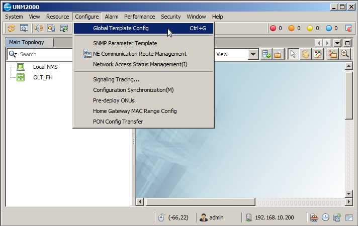Image resolution: width=358 pixels, height=226 pixels.
Task: Open NE Communication Route Management
Action: [x=144, y=54]
